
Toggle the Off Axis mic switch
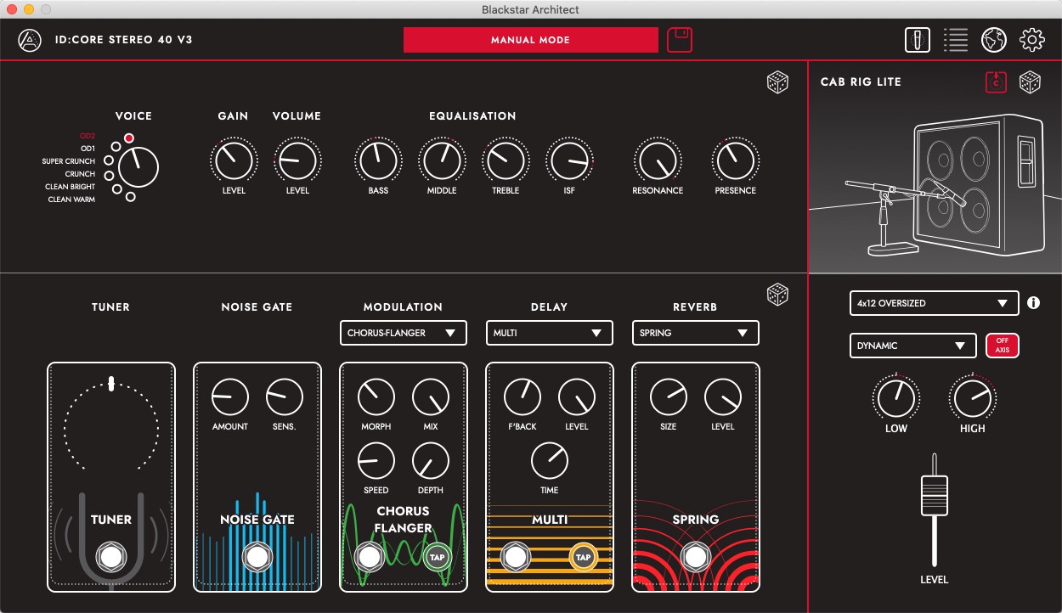[1002, 346]
